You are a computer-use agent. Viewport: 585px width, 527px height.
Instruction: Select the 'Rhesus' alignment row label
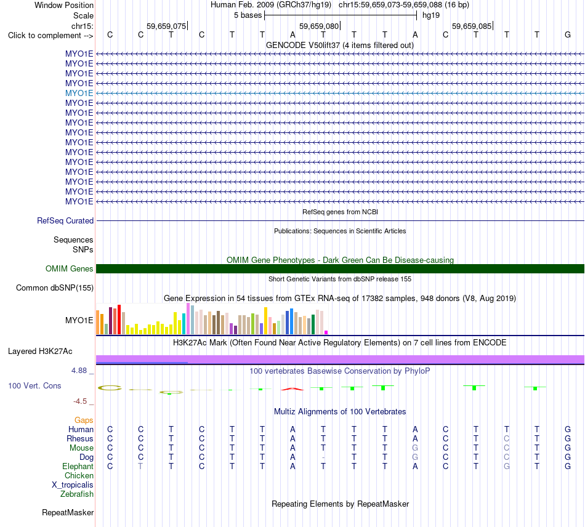pyautogui.click(x=80, y=439)
